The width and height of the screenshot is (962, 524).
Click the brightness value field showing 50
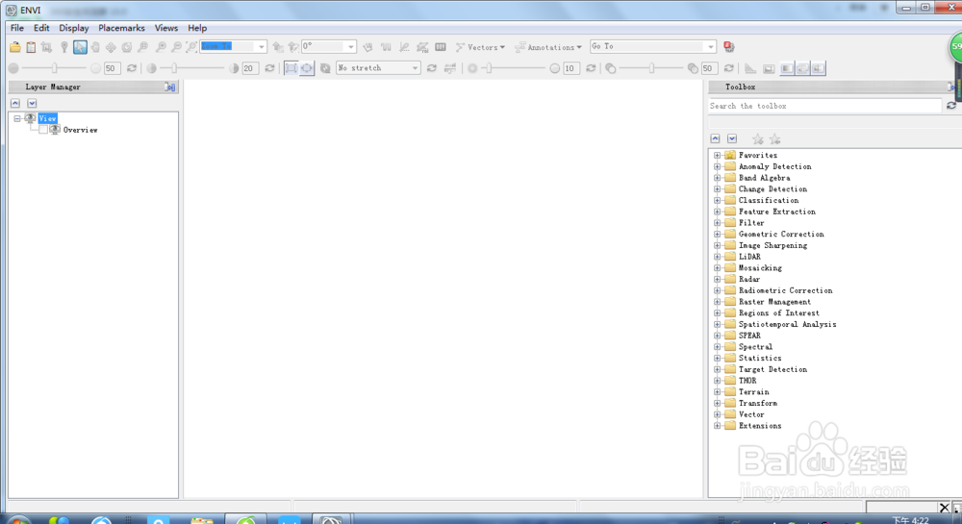111,68
